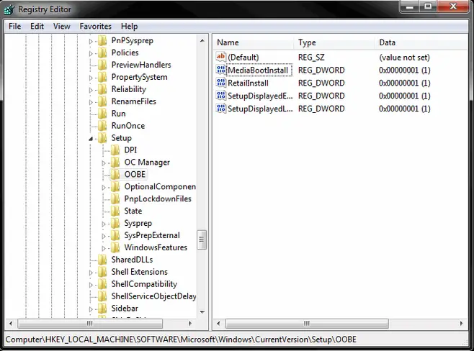Screen dimensions: 474x351
Task: Click the RetailInstall DWORD icon
Action: pyautogui.click(x=221, y=83)
